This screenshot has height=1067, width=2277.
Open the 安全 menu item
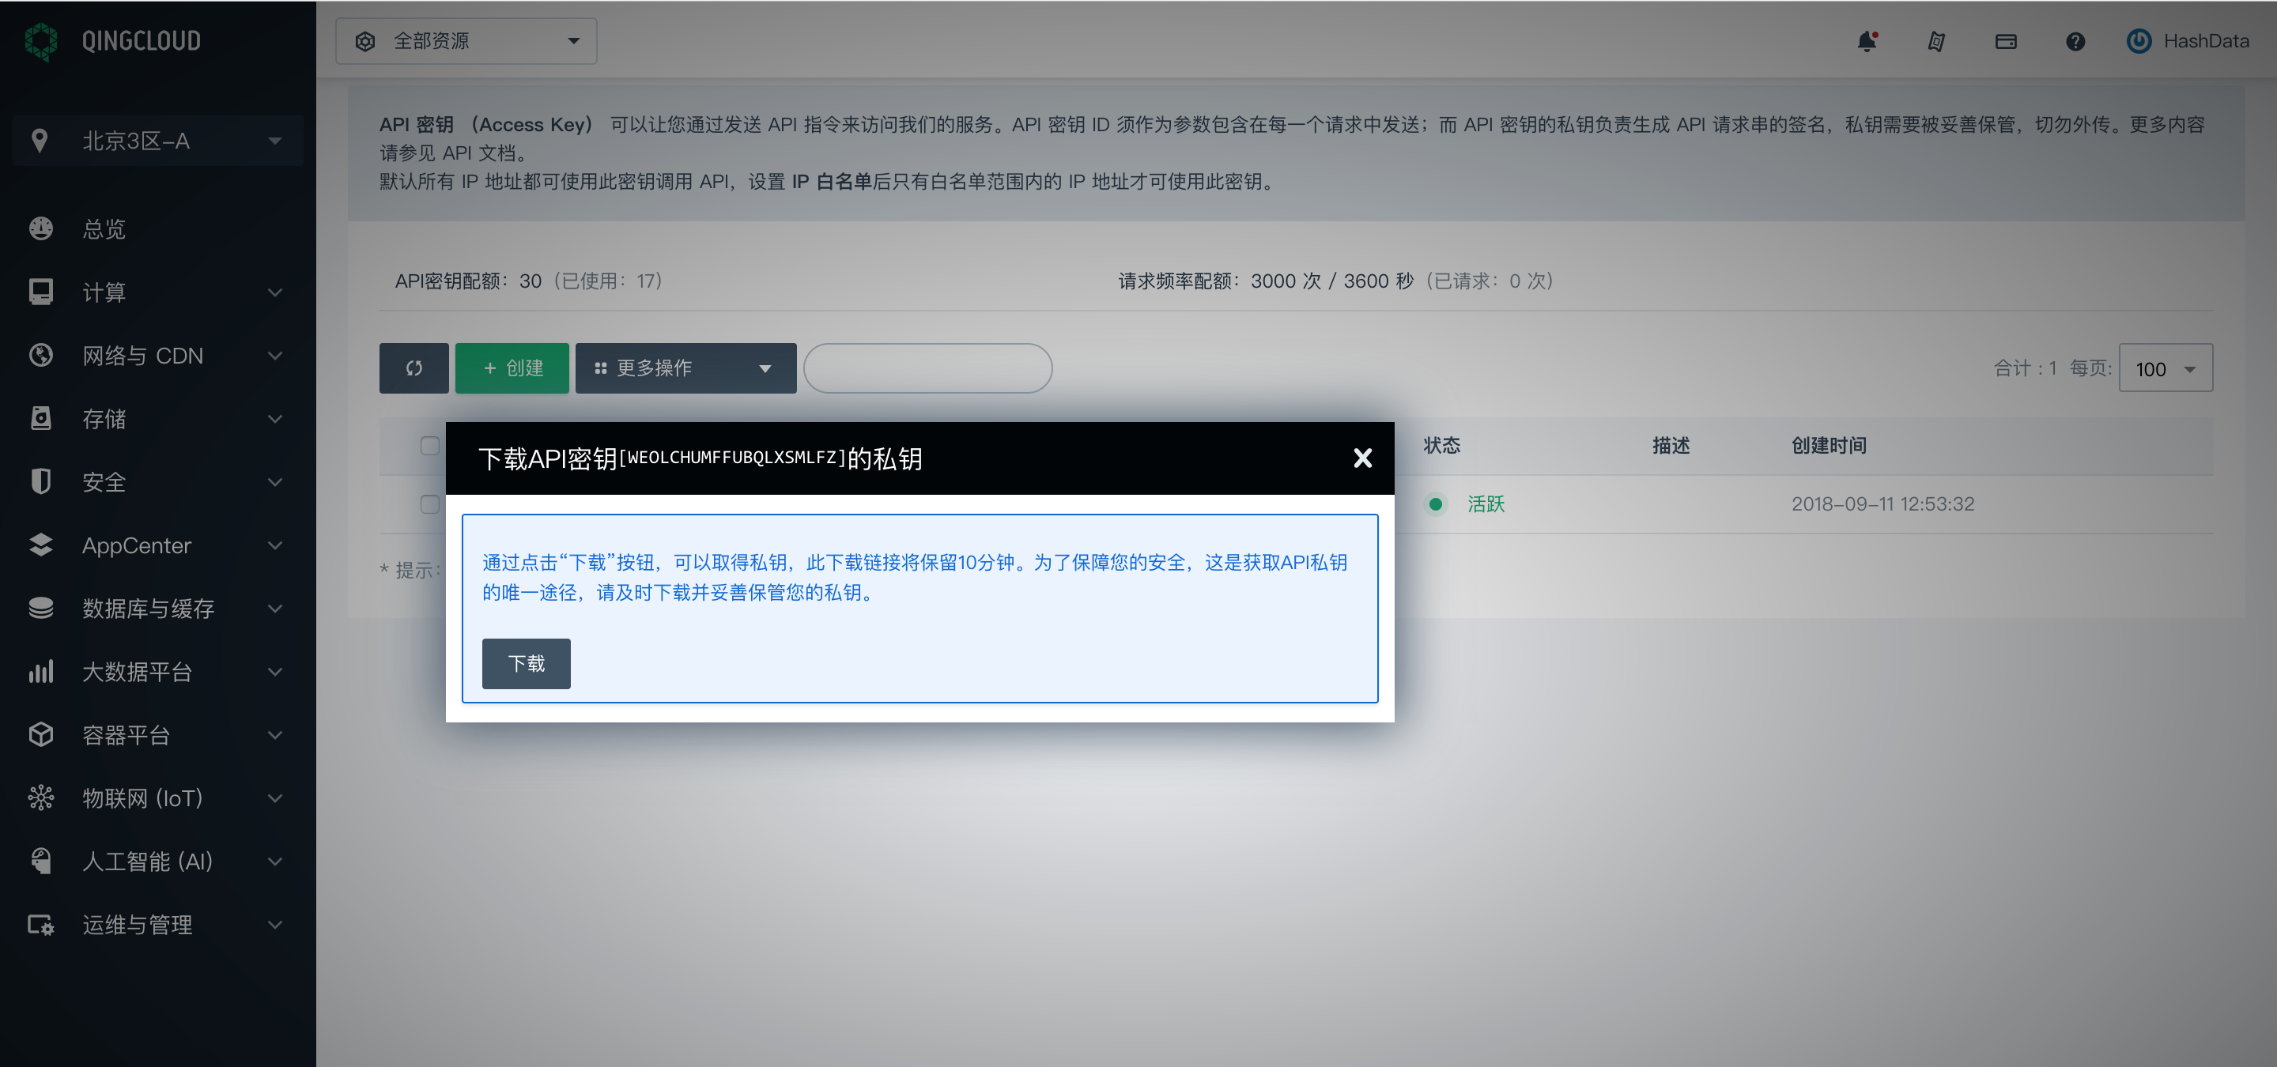(158, 482)
